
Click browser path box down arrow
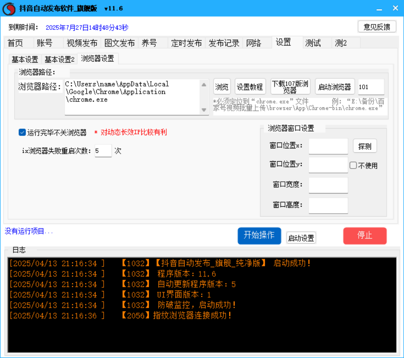pyautogui.click(x=204, y=110)
